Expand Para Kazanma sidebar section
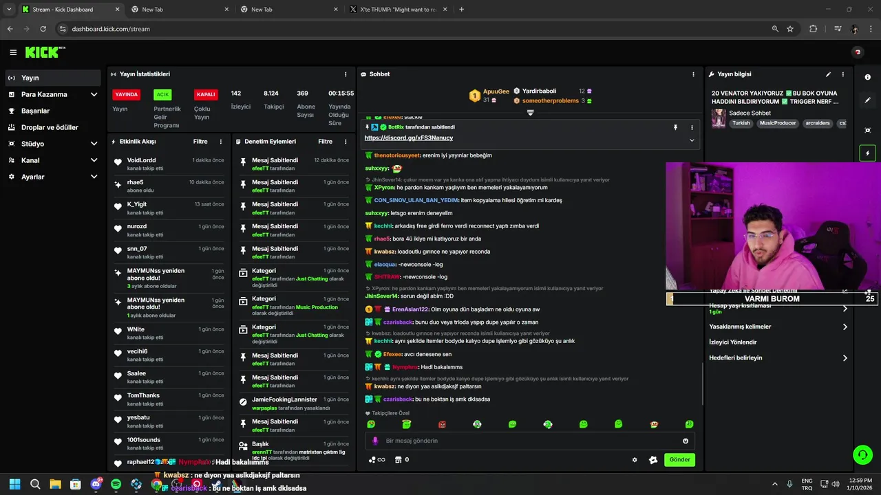Screen dimensions: 881x495 click(x=94, y=94)
